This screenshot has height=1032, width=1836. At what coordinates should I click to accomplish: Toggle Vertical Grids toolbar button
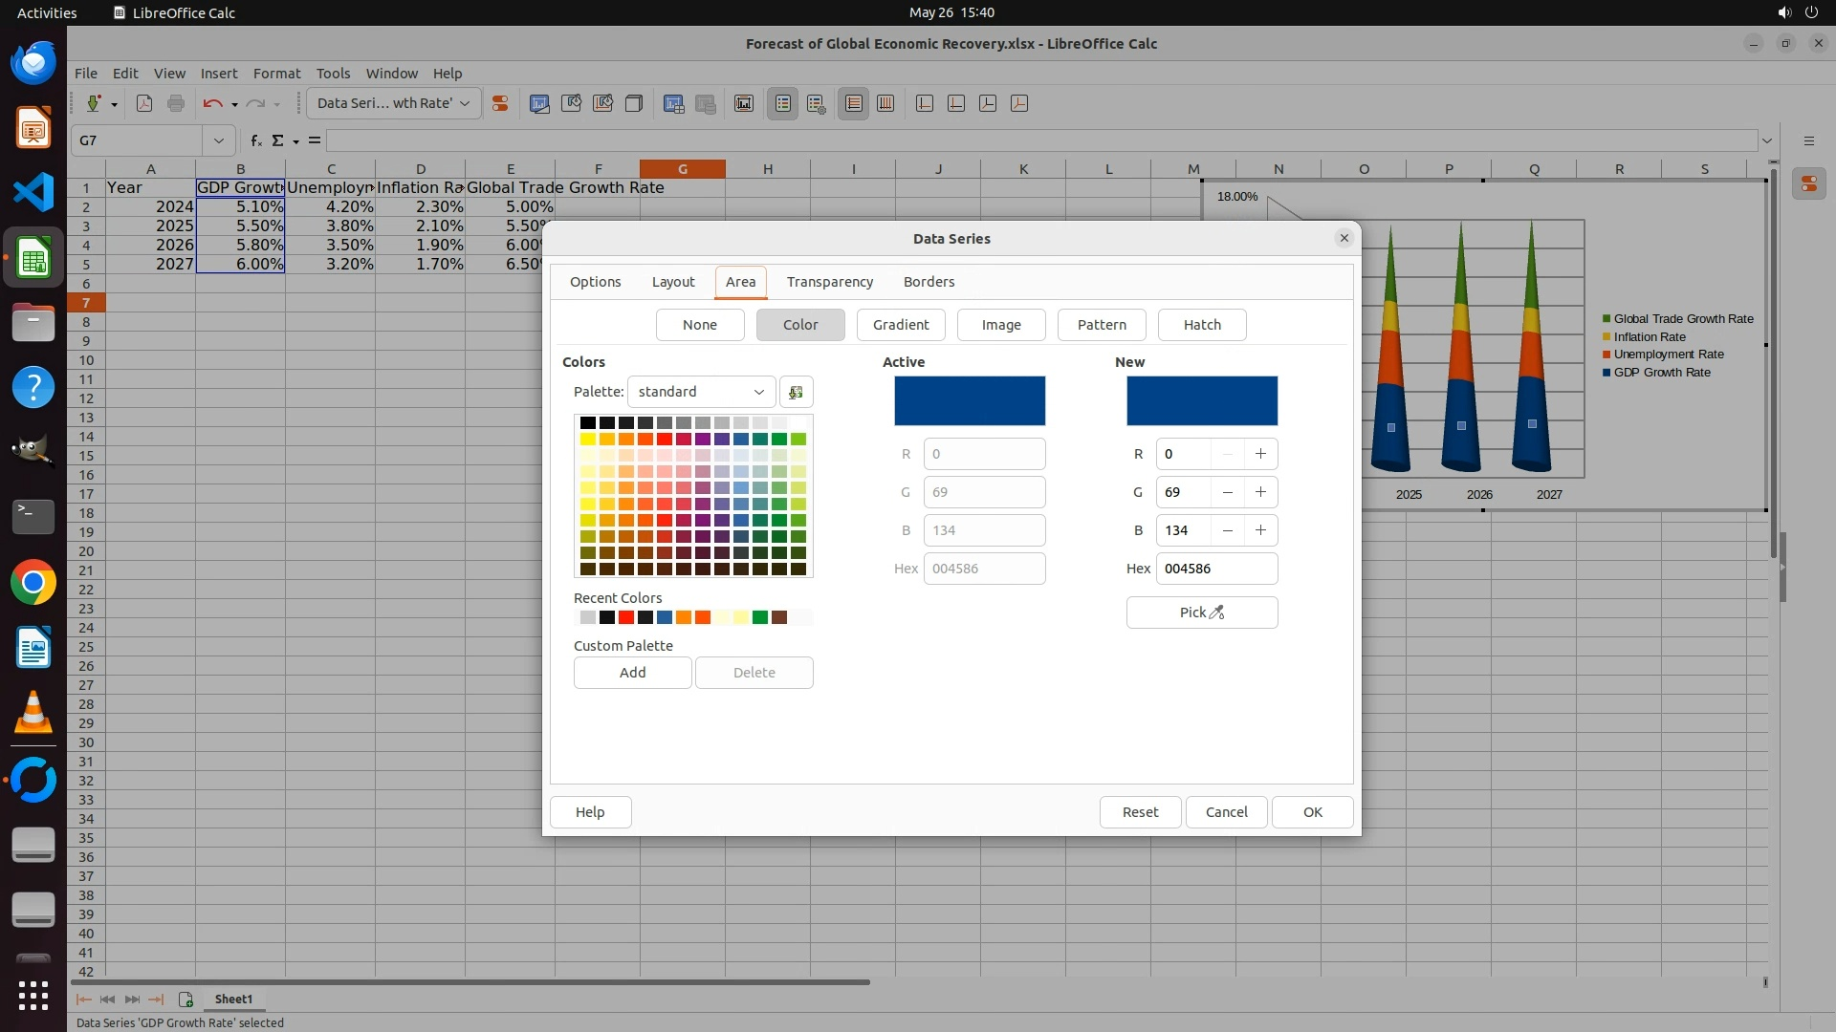(x=885, y=103)
